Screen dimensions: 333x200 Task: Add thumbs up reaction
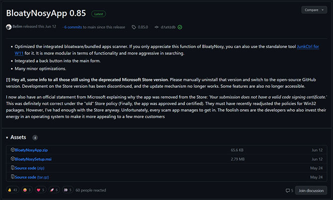coord(12,190)
